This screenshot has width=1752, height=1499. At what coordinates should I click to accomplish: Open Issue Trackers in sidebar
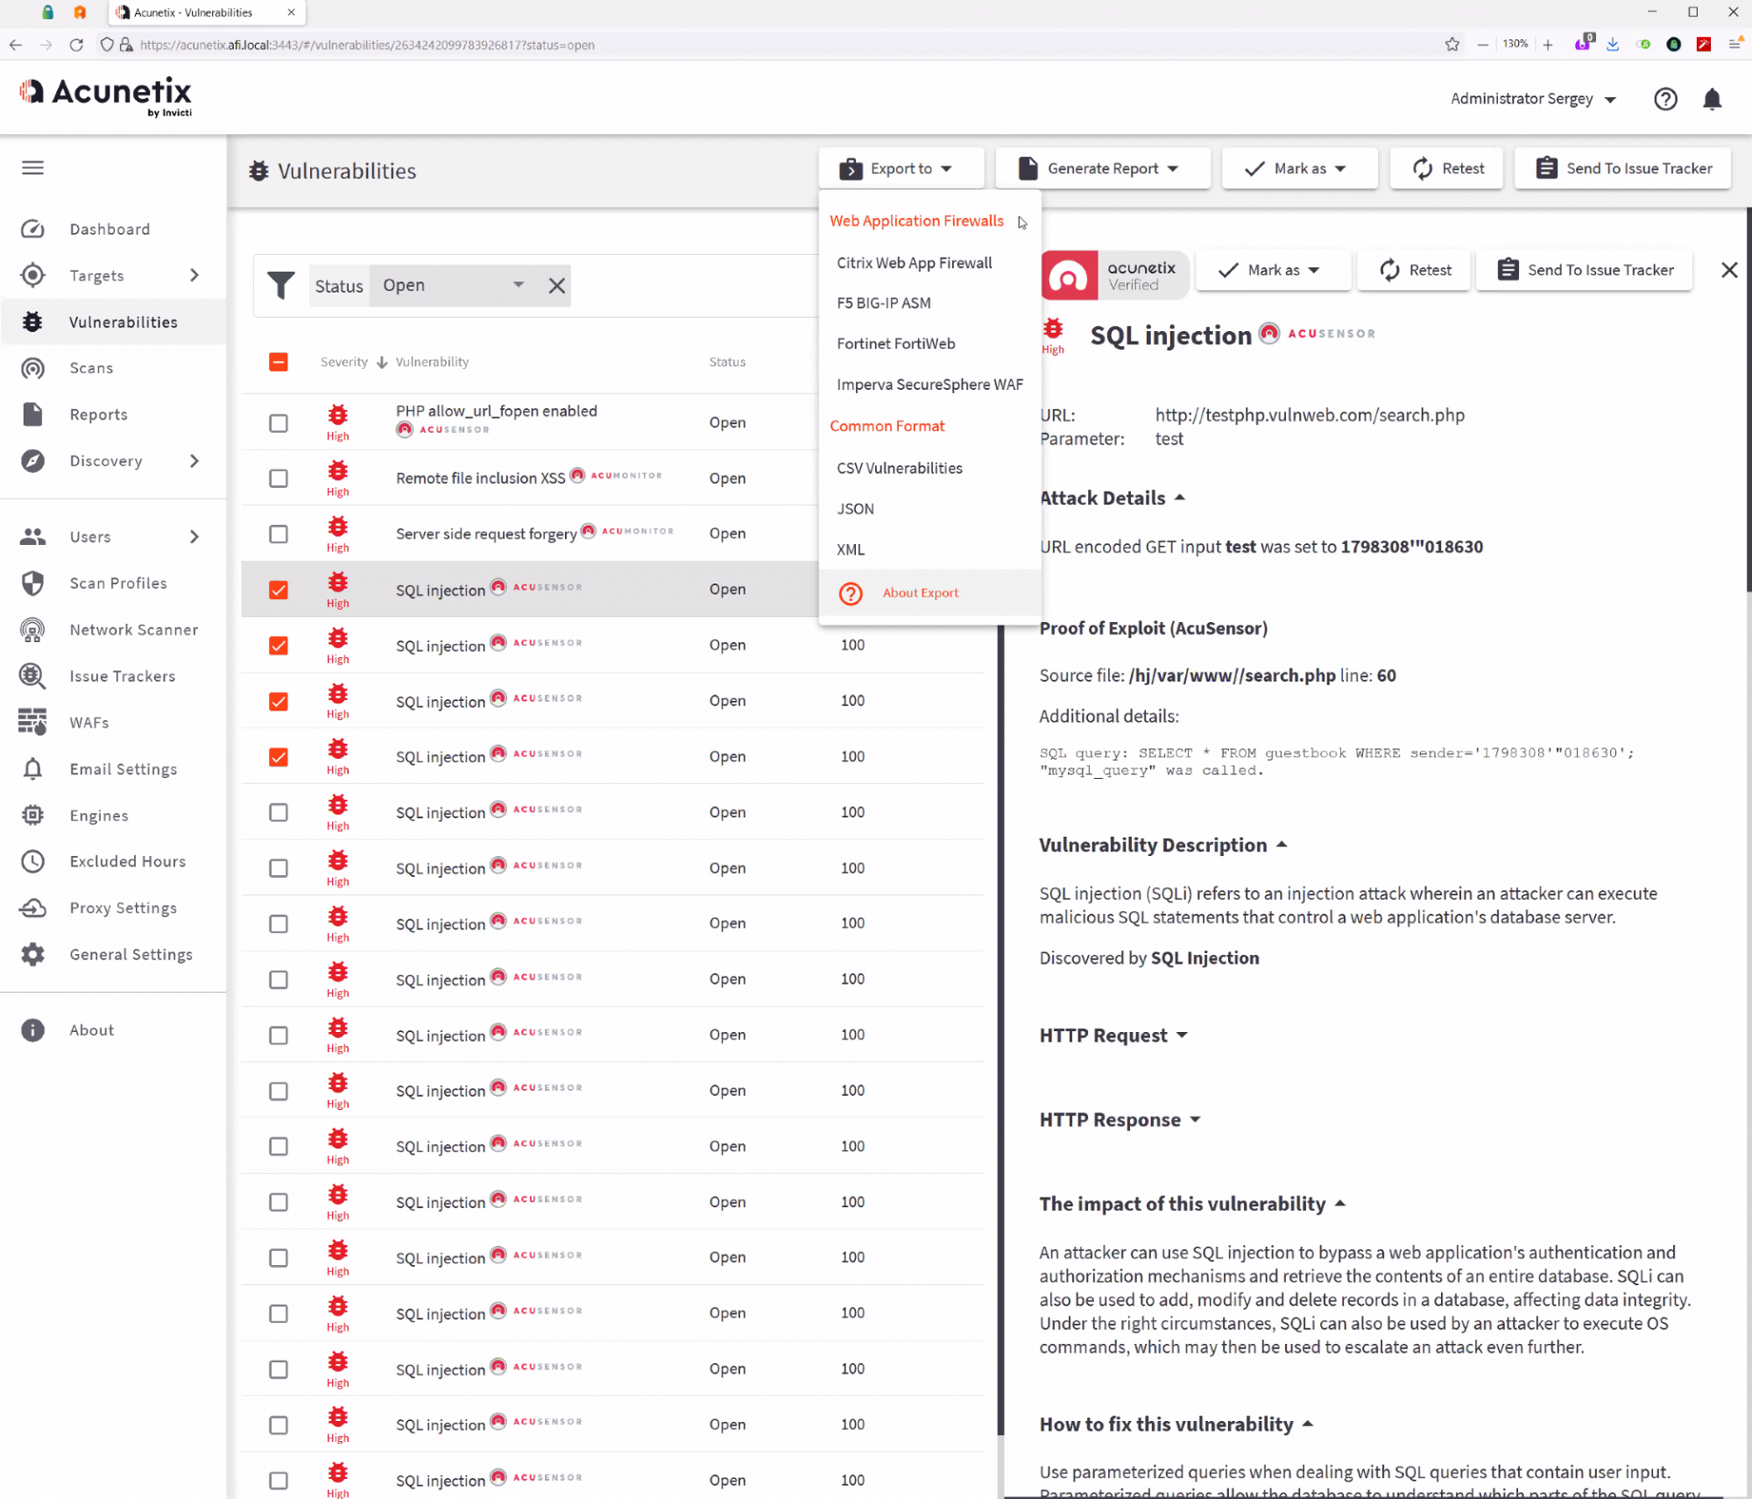tap(122, 675)
